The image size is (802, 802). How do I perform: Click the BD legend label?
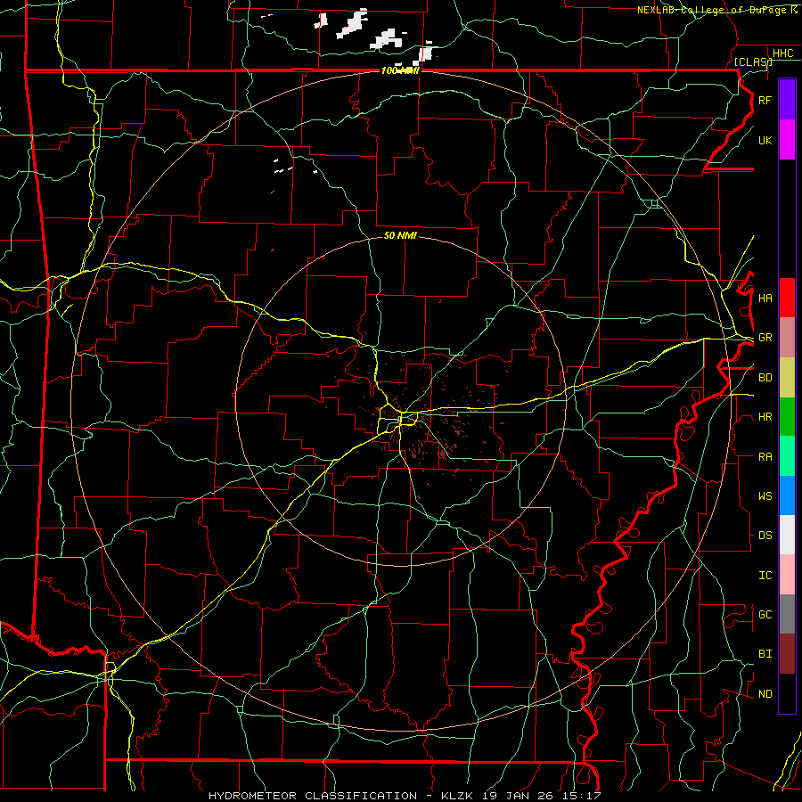(765, 378)
